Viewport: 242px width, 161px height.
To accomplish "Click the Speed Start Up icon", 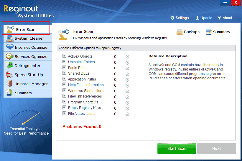I will (x=9, y=75).
